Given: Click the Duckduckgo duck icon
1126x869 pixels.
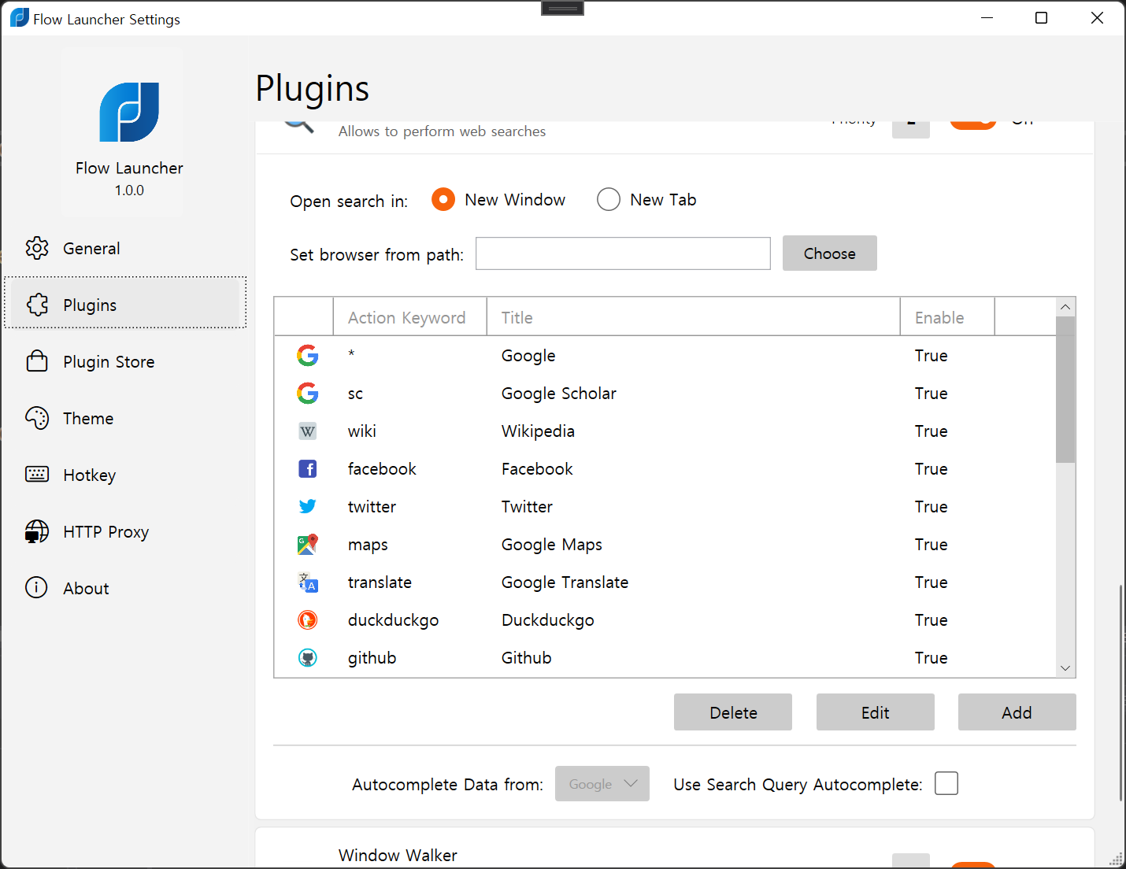Looking at the screenshot, I should 308,620.
